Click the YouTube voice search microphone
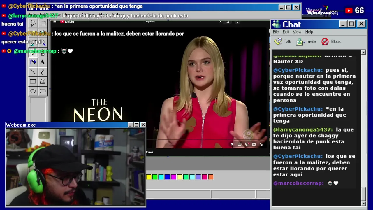The width and height of the screenshot is (373, 210). click(237, 22)
